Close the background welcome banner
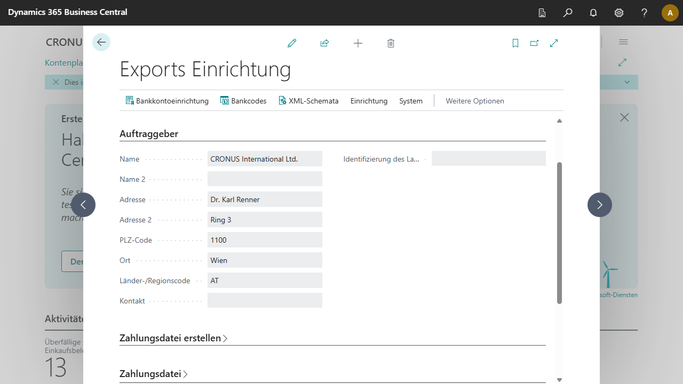This screenshot has width=683, height=384. click(x=624, y=117)
